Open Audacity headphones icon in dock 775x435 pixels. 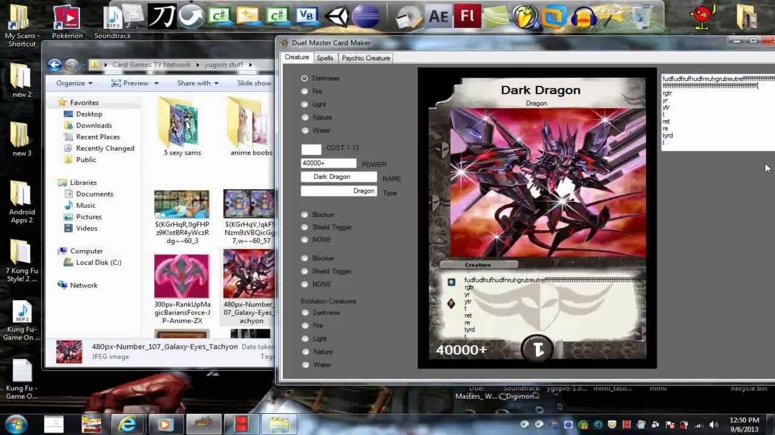(584, 16)
